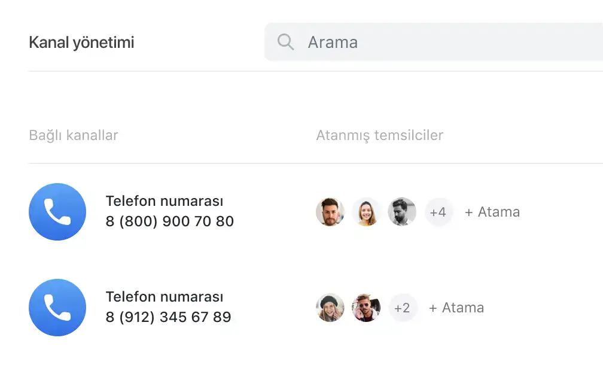This screenshot has width=603, height=371.
Task: Click + Atama for the 8 (912) number
Action: point(456,308)
